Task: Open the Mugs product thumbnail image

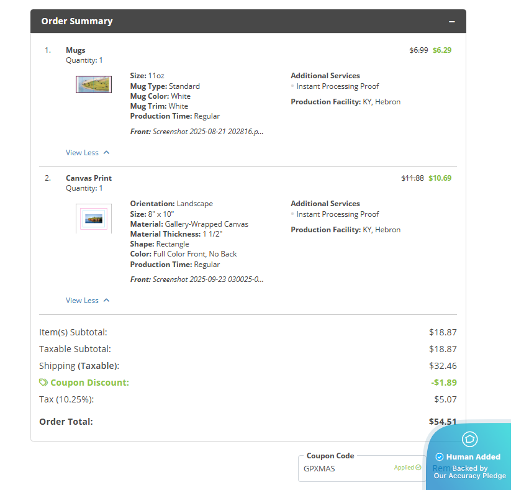Action: [94, 84]
